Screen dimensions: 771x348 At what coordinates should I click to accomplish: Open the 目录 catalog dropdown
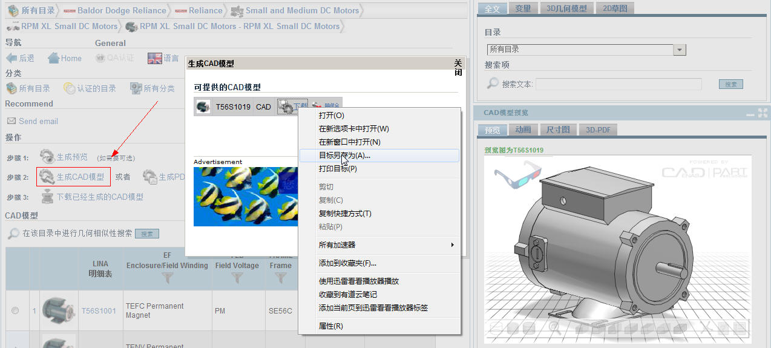(x=680, y=50)
